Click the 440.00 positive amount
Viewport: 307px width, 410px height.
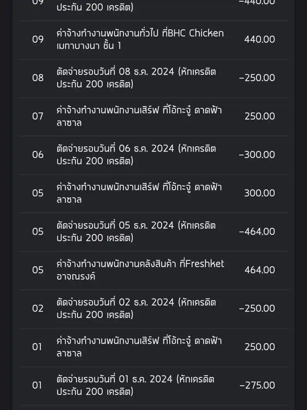pyautogui.click(x=260, y=39)
